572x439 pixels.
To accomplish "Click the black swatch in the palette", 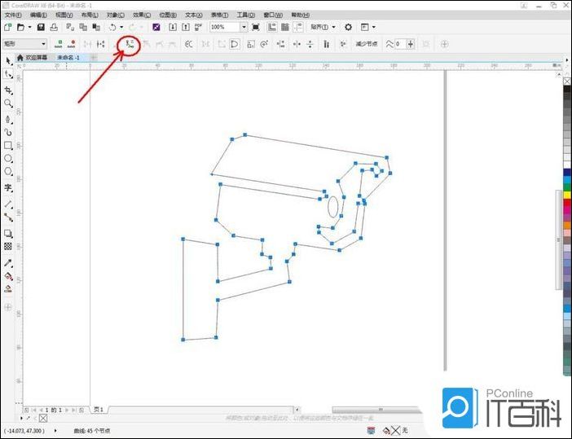I will coord(567,89).
